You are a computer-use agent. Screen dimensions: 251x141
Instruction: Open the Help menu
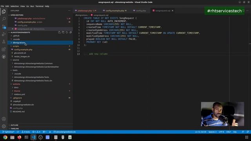pos(47,6)
